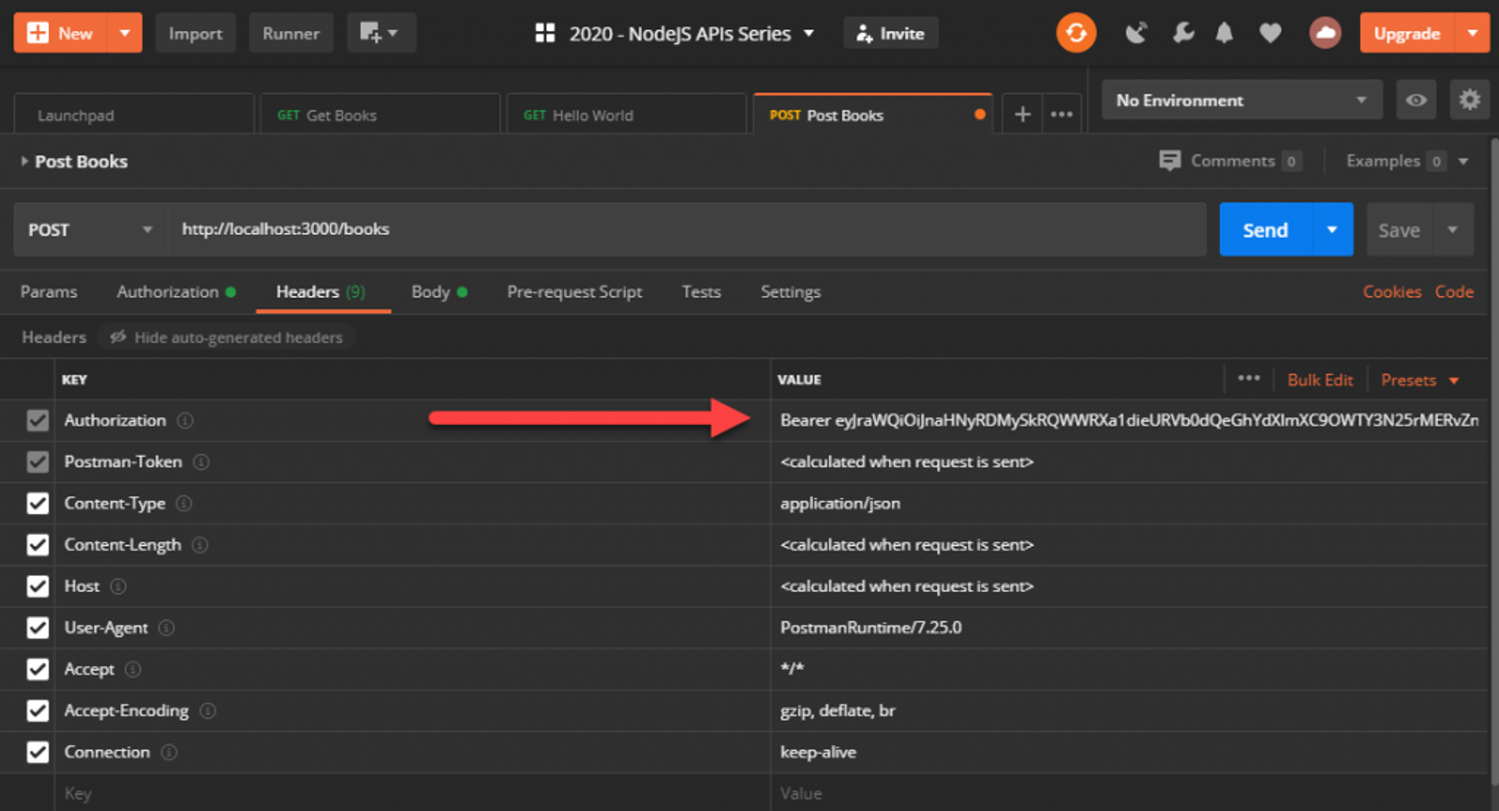This screenshot has width=1499, height=811.
Task: Open the Comments panel
Action: (1230, 161)
